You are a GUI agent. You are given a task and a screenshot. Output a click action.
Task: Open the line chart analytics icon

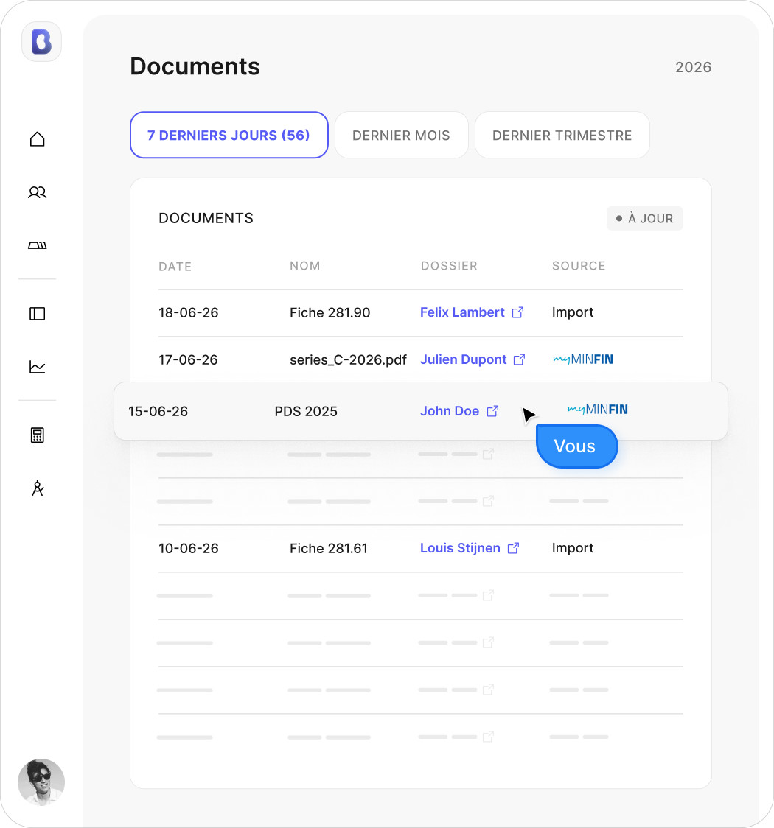37,366
